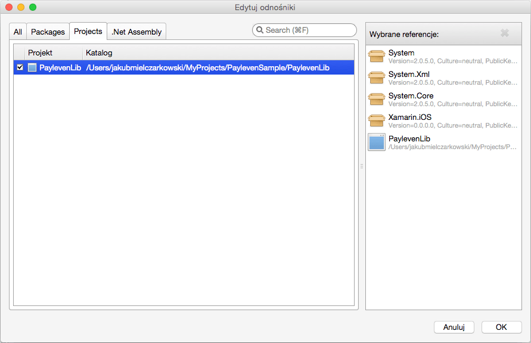531x343 pixels.
Task: Click the panel splitter handle between lists
Action: coord(362,166)
